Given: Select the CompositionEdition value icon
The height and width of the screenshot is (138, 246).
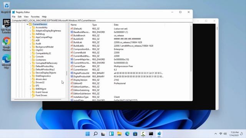Looking at the screenshot, I should pyautogui.click(x=72, y=49).
